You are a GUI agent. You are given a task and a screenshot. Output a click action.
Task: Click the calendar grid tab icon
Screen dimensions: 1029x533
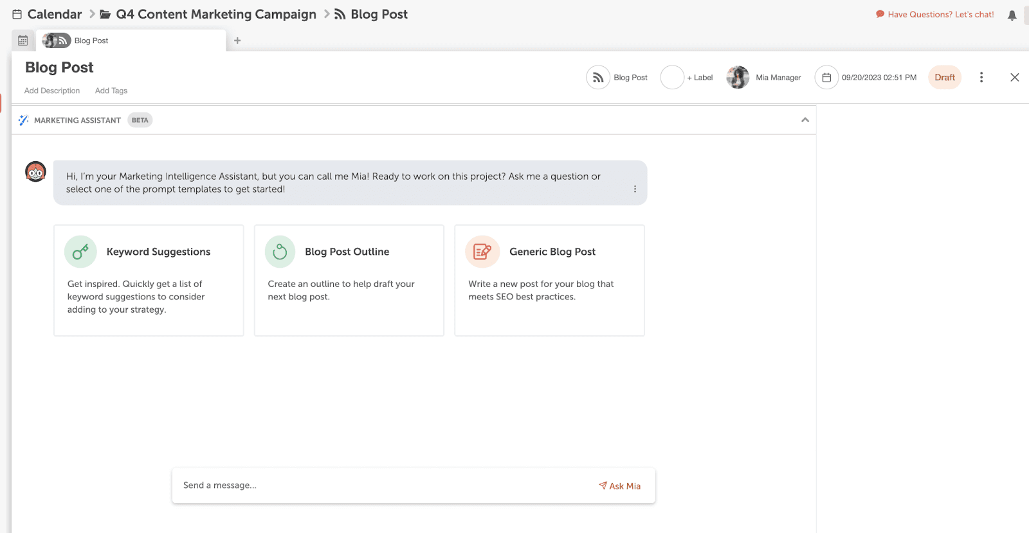[x=23, y=40]
